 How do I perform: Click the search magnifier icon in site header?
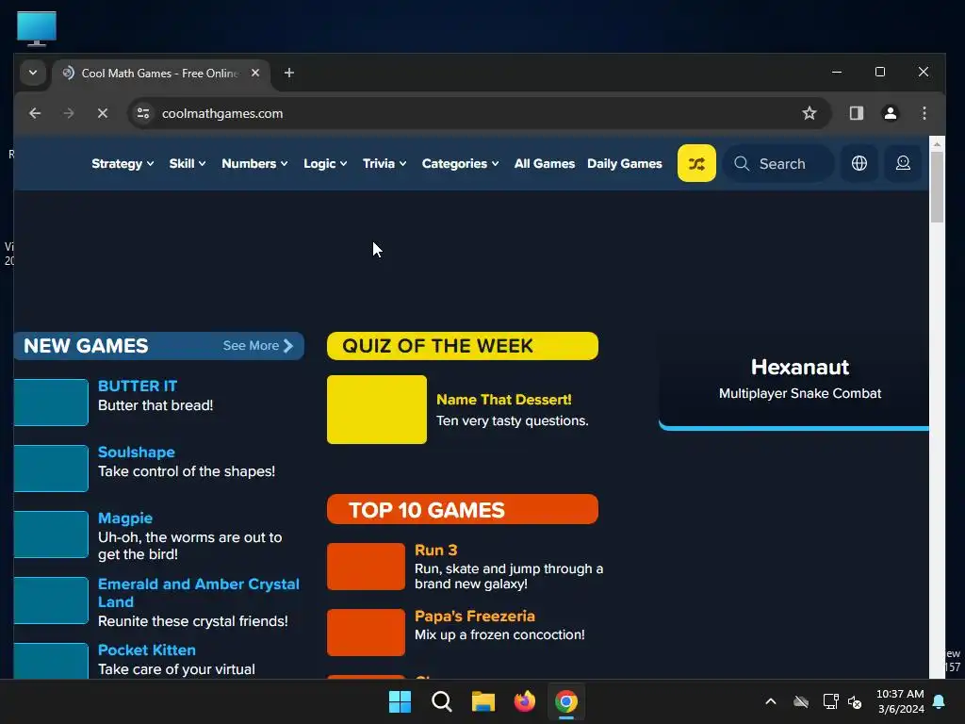[x=742, y=164]
